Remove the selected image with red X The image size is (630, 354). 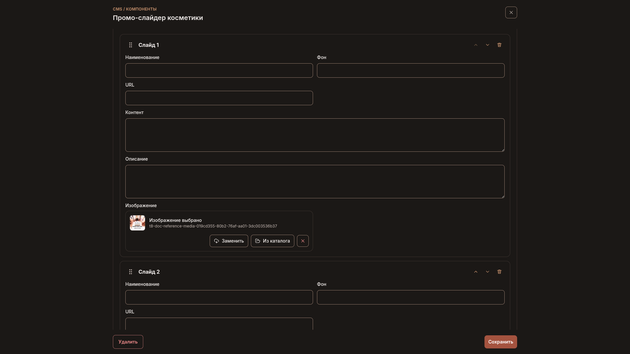[x=303, y=241]
